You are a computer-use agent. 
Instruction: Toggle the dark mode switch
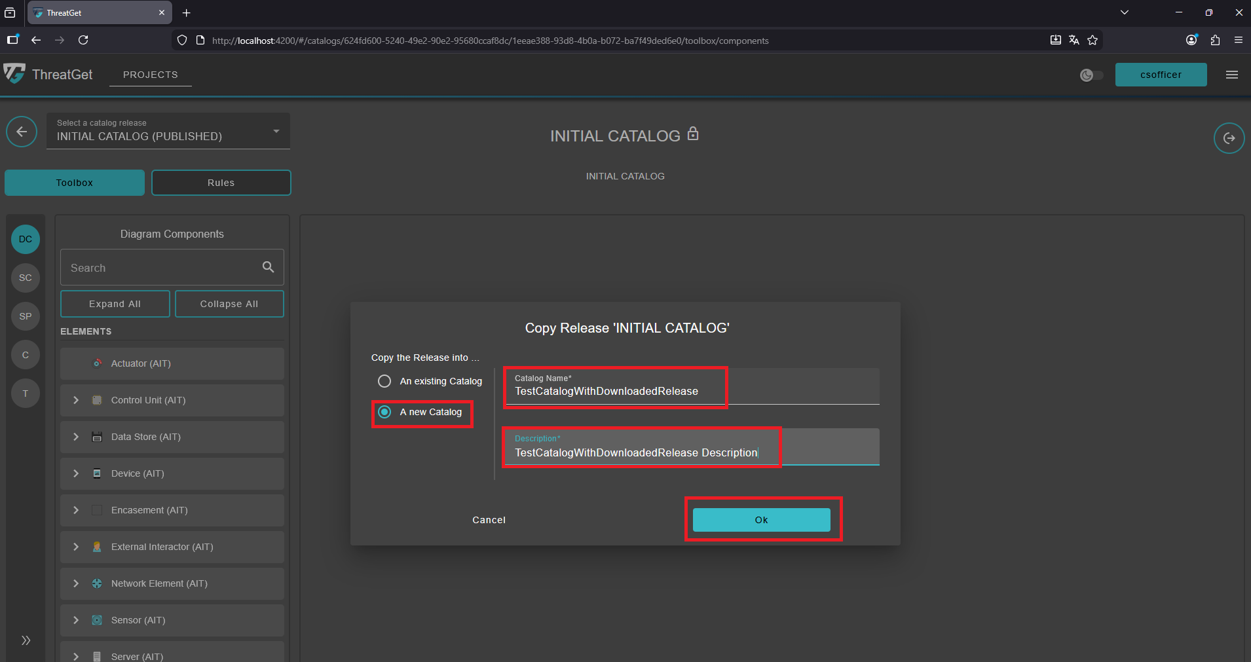(x=1091, y=75)
